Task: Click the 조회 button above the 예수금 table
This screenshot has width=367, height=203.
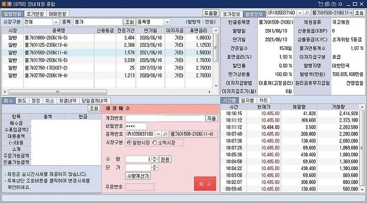Action: [94, 108]
